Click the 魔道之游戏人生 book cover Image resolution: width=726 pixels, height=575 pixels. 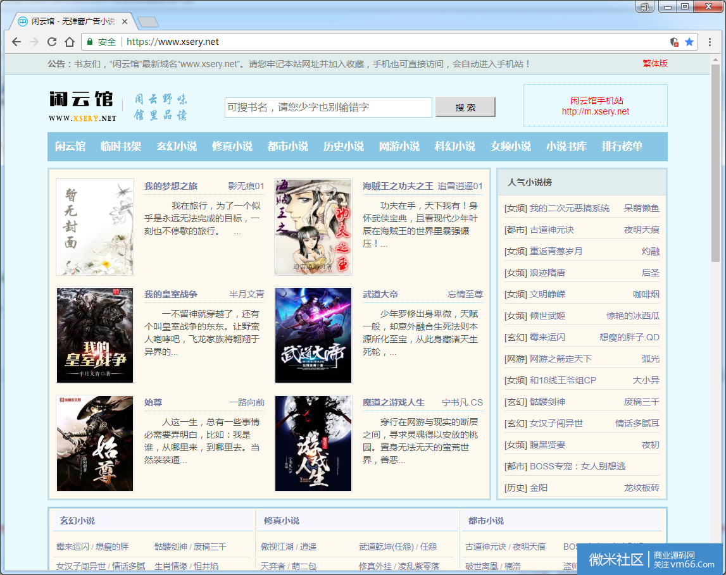313,443
